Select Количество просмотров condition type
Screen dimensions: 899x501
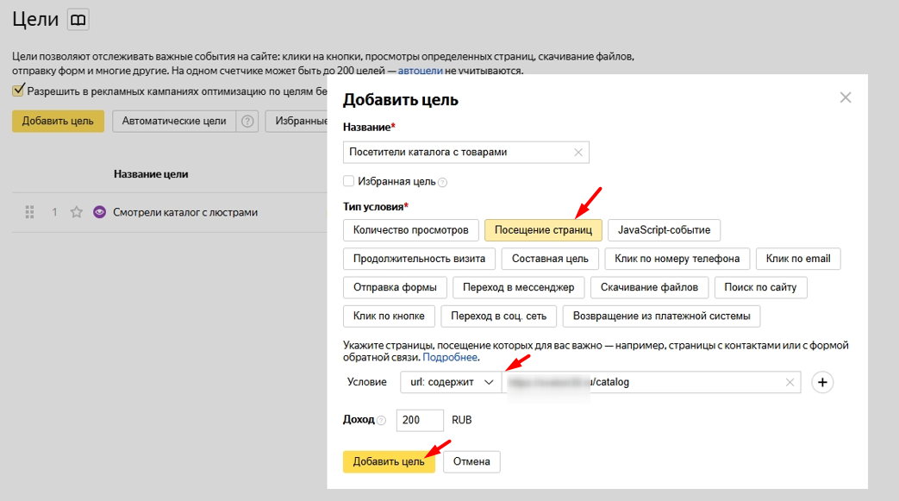[410, 230]
